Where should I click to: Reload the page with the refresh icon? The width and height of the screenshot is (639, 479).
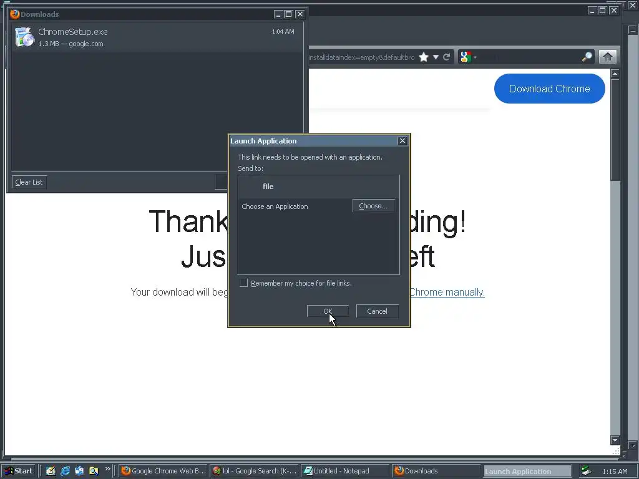(447, 57)
